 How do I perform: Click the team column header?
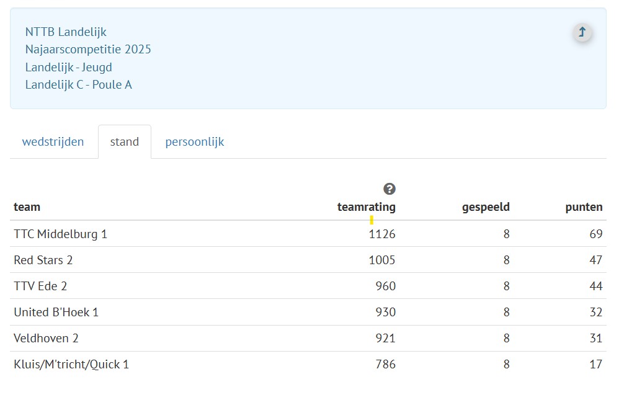(x=27, y=207)
